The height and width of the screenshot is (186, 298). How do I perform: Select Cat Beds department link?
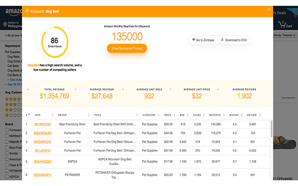coord(13,66)
